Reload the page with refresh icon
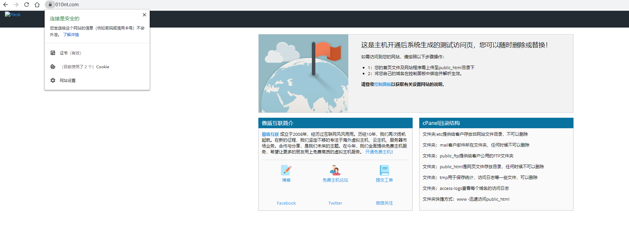 click(x=27, y=5)
